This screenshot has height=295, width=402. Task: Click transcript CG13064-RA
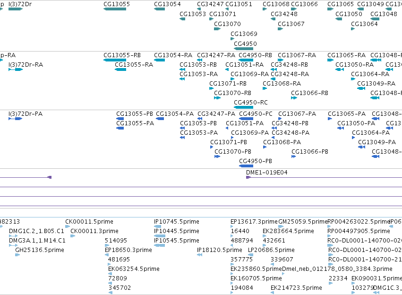coord(353,79)
